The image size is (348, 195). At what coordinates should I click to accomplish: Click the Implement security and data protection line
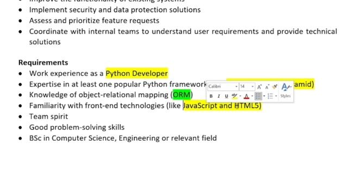(115, 10)
